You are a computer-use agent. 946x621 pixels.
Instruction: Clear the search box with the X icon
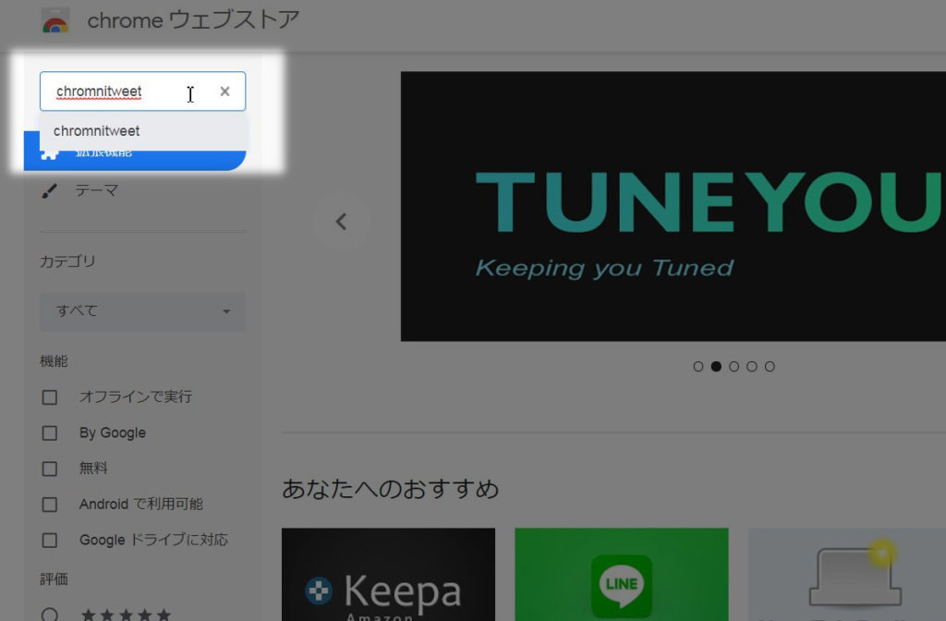click(x=225, y=91)
